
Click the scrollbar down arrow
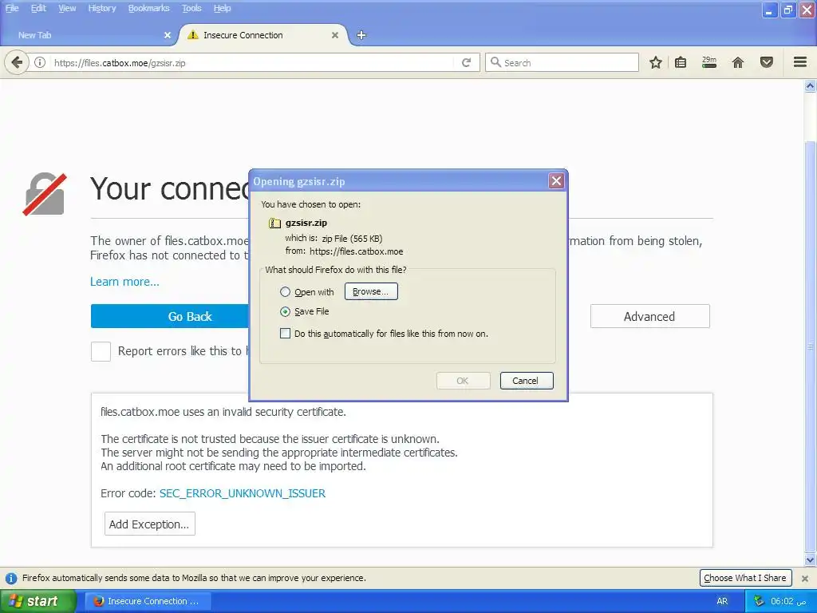(811, 560)
